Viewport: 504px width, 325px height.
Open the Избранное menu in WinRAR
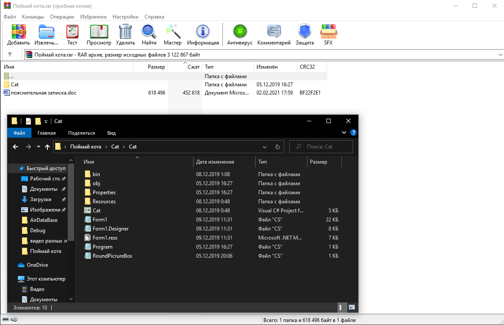point(93,17)
